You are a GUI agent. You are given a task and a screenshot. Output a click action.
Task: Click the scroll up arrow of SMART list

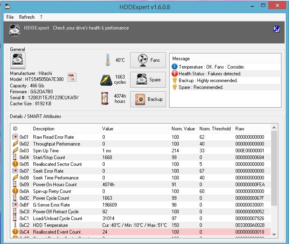274,128
